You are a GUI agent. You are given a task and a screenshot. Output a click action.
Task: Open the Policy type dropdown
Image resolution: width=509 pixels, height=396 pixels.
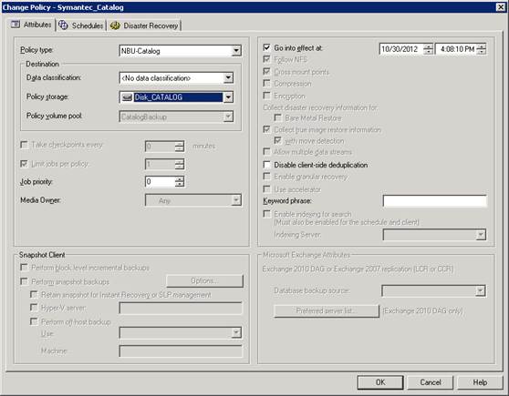click(236, 51)
